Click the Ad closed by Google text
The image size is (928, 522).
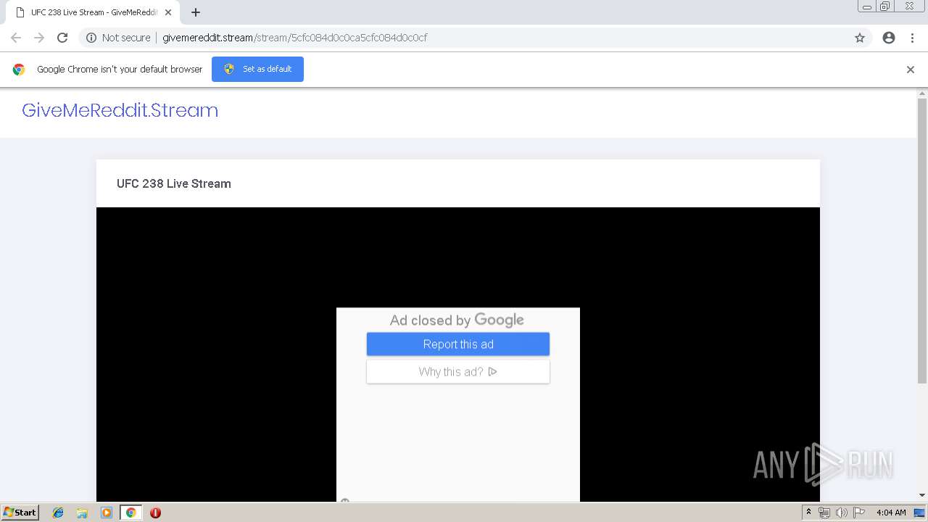457,320
